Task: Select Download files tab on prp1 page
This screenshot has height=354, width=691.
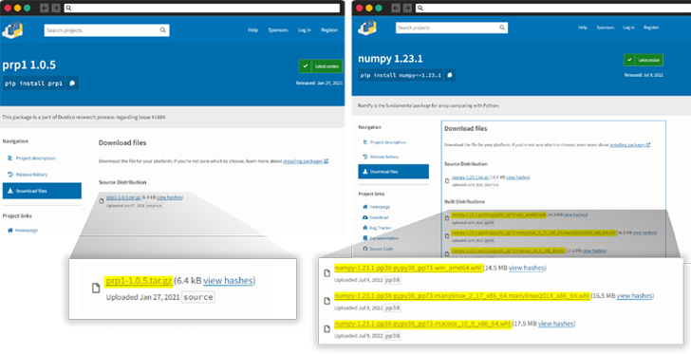Action: click(x=42, y=191)
